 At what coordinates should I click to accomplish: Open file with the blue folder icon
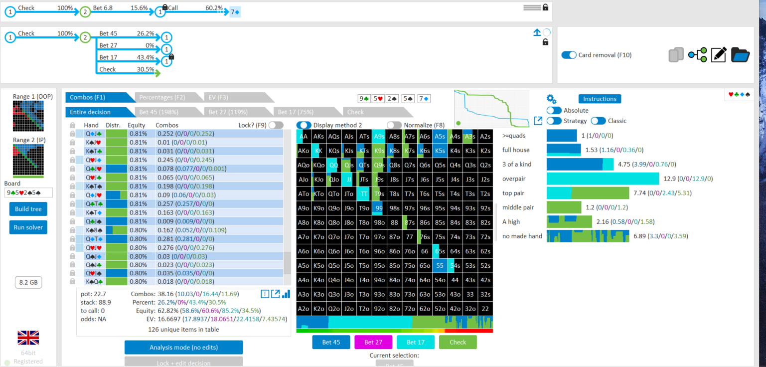point(741,55)
